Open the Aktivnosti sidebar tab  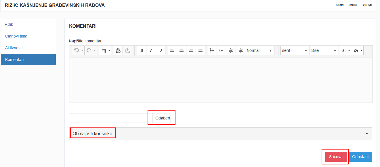coord(28,48)
